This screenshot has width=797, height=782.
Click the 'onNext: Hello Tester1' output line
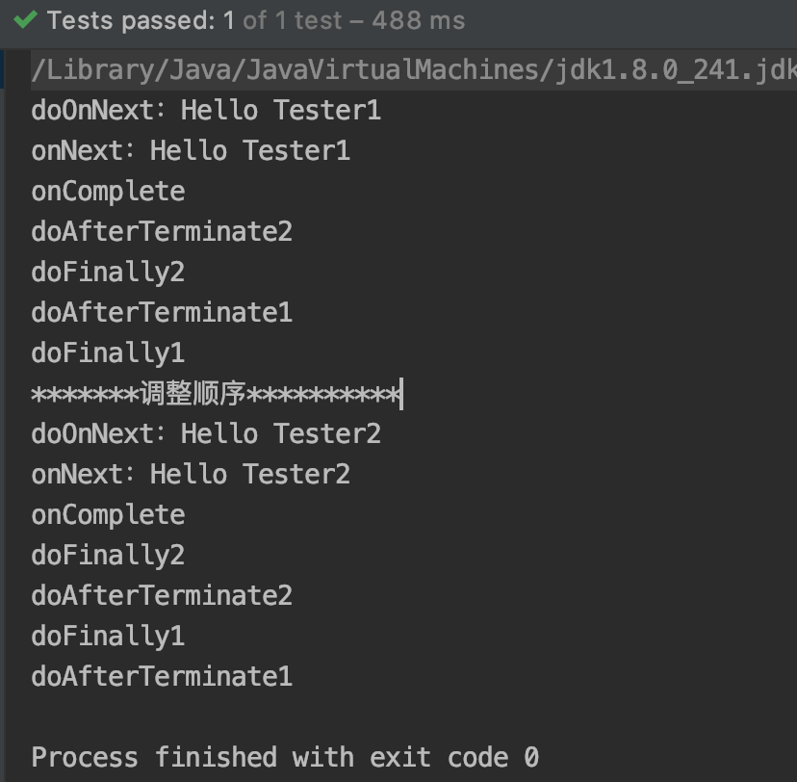coord(191,150)
